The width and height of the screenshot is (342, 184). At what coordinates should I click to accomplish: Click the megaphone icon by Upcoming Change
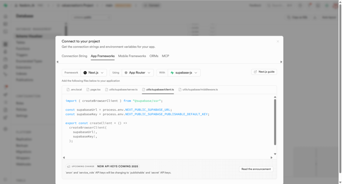[69, 166]
